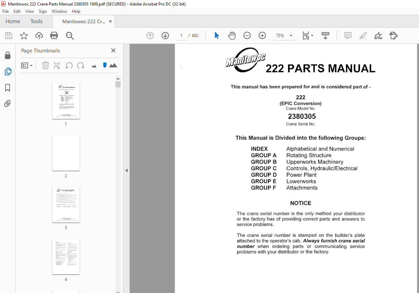
Task: Click the insert/extract pages icon
Action: 57,65
